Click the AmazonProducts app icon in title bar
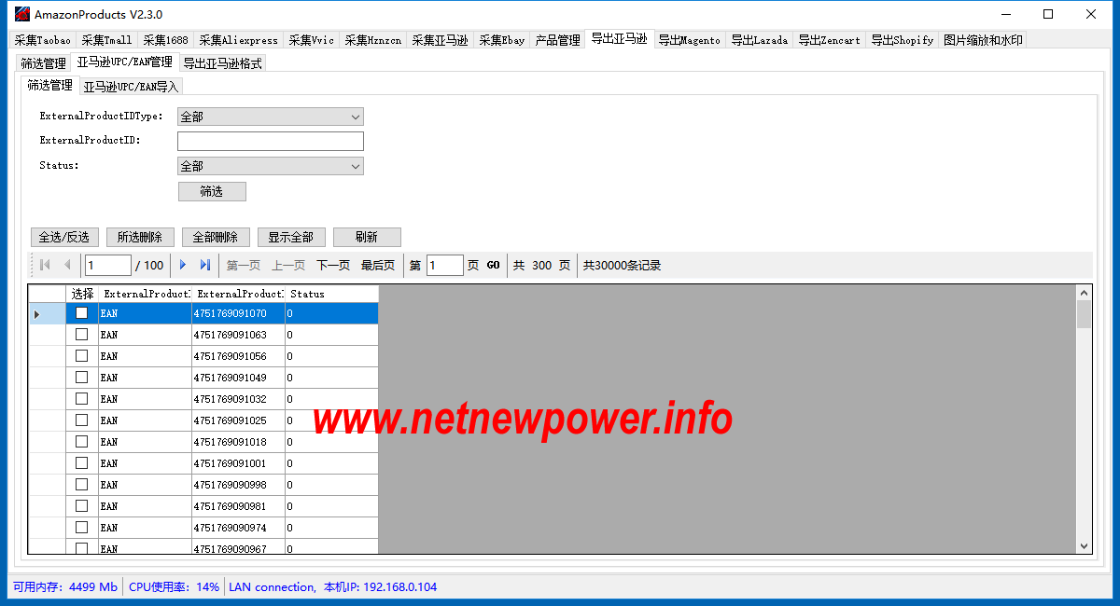Image resolution: width=1120 pixels, height=606 pixels. (22, 14)
